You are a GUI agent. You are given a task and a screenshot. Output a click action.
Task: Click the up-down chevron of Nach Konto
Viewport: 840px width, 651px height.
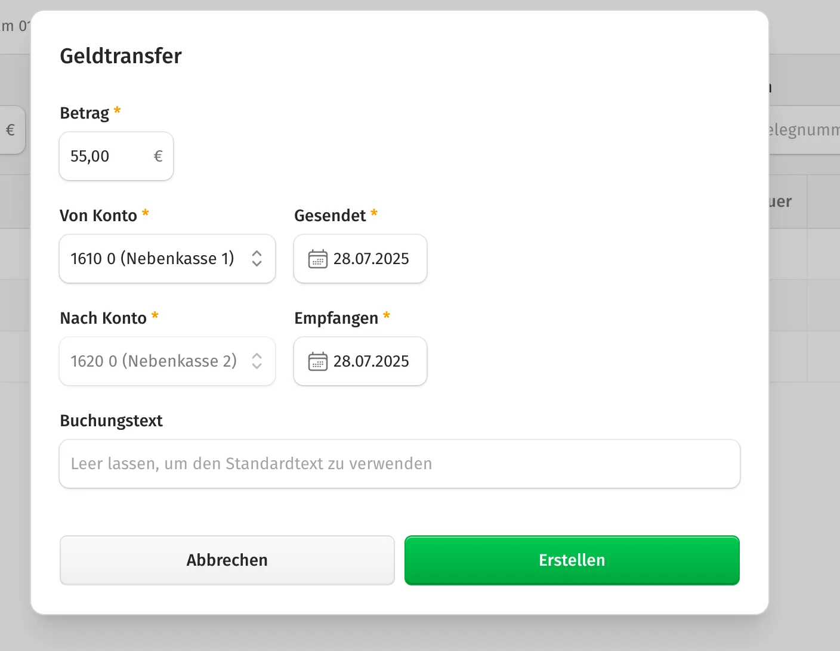click(x=257, y=361)
